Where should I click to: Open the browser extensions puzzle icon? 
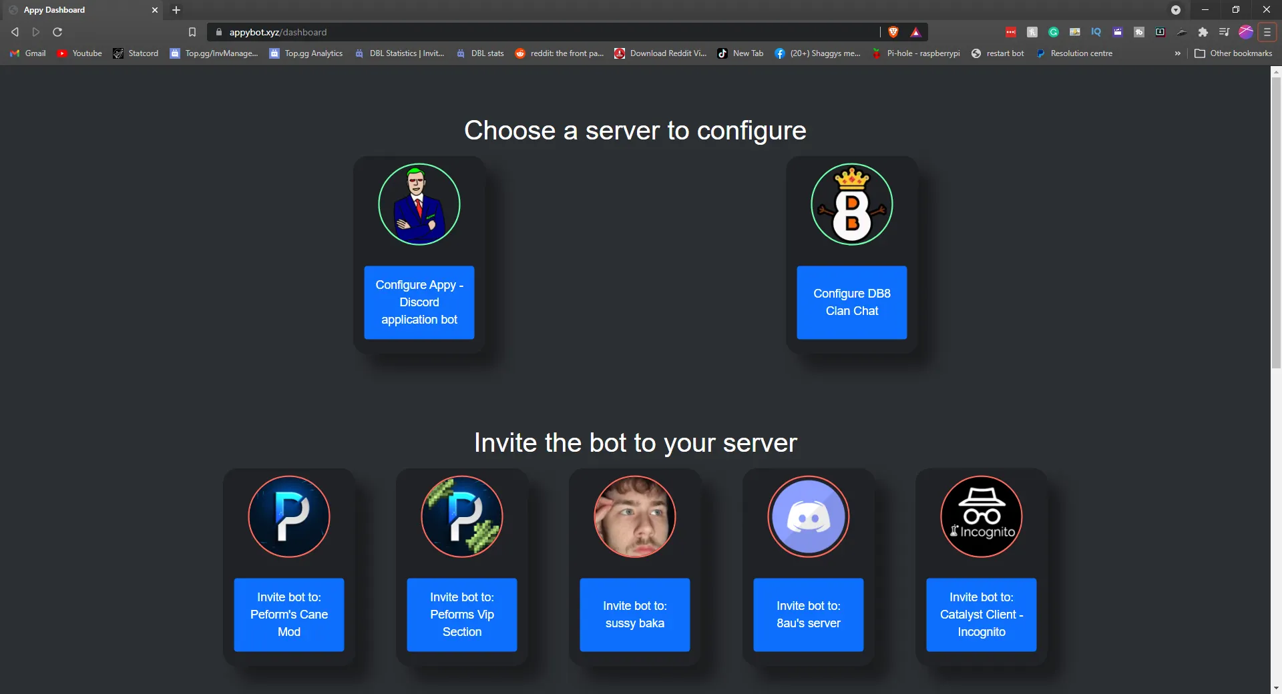(1203, 32)
